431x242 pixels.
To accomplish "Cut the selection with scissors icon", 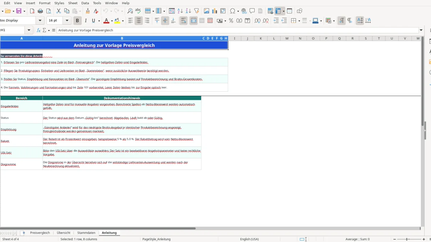I will tap(59, 11).
